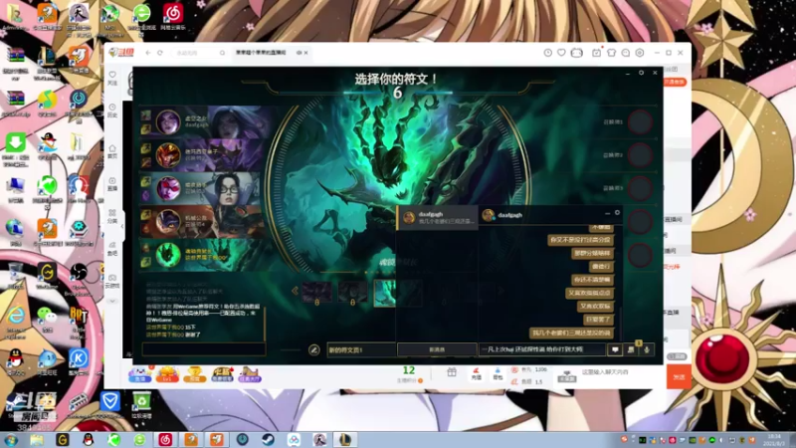Click the Vayne champion portrait in the third row

click(x=168, y=188)
